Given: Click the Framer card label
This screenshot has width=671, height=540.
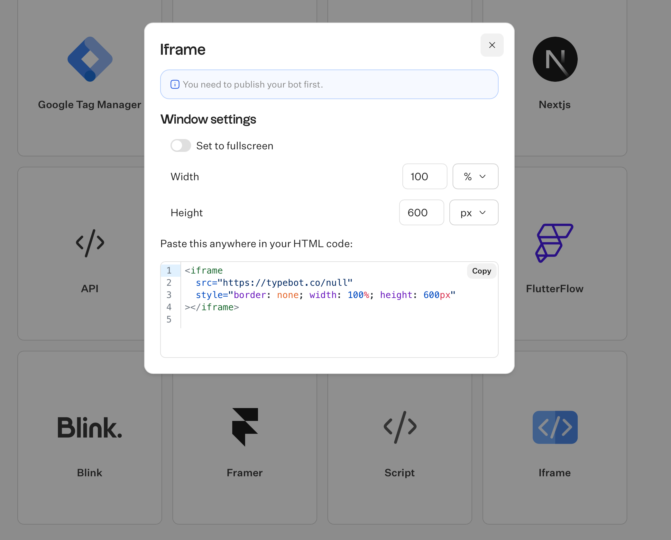Looking at the screenshot, I should pyautogui.click(x=244, y=473).
